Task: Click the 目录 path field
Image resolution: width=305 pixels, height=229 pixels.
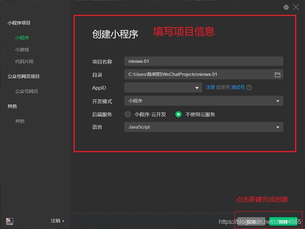Action: point(204,75)
